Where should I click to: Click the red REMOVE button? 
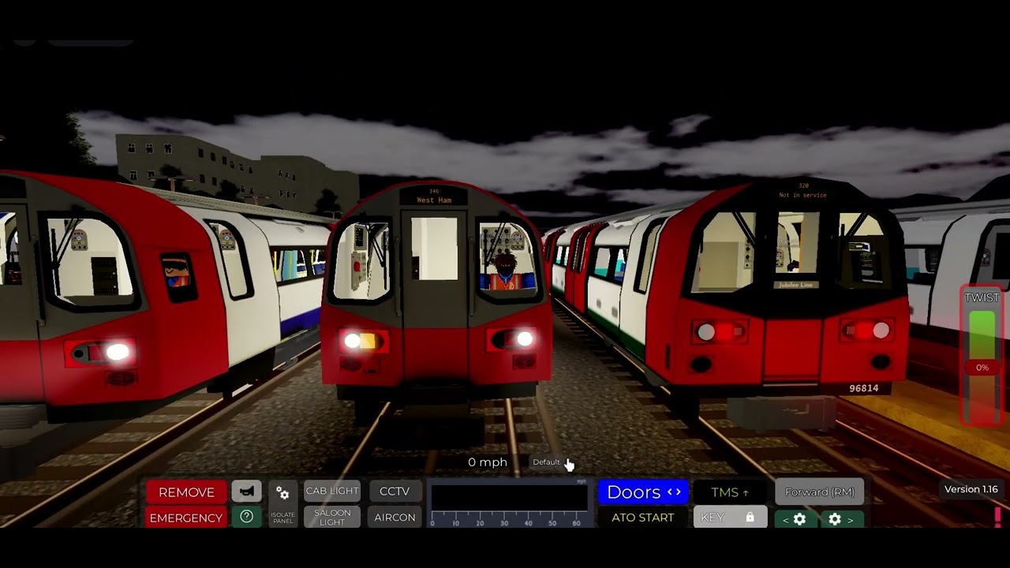pos(186,491)
